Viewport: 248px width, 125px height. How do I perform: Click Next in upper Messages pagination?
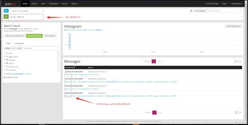(159, 62)
